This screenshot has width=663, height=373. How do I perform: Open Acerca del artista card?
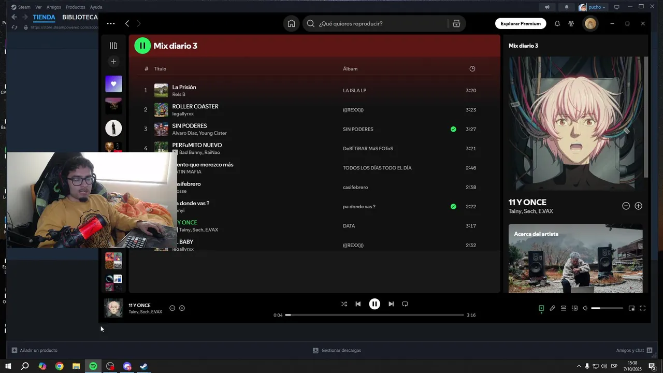click(x=575, y=258)
